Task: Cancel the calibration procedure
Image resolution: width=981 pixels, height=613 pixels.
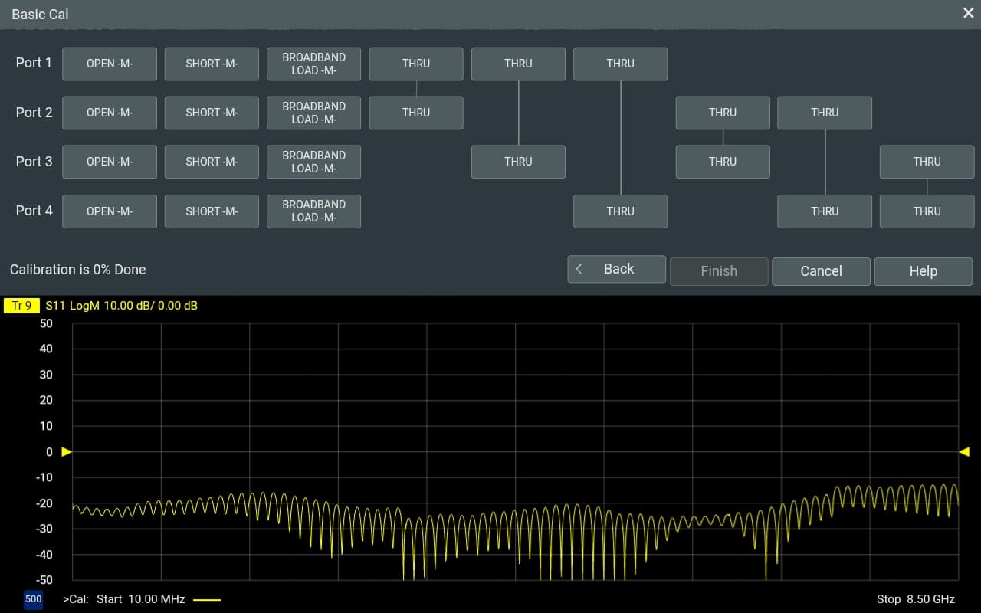Action: click(821, 271)
